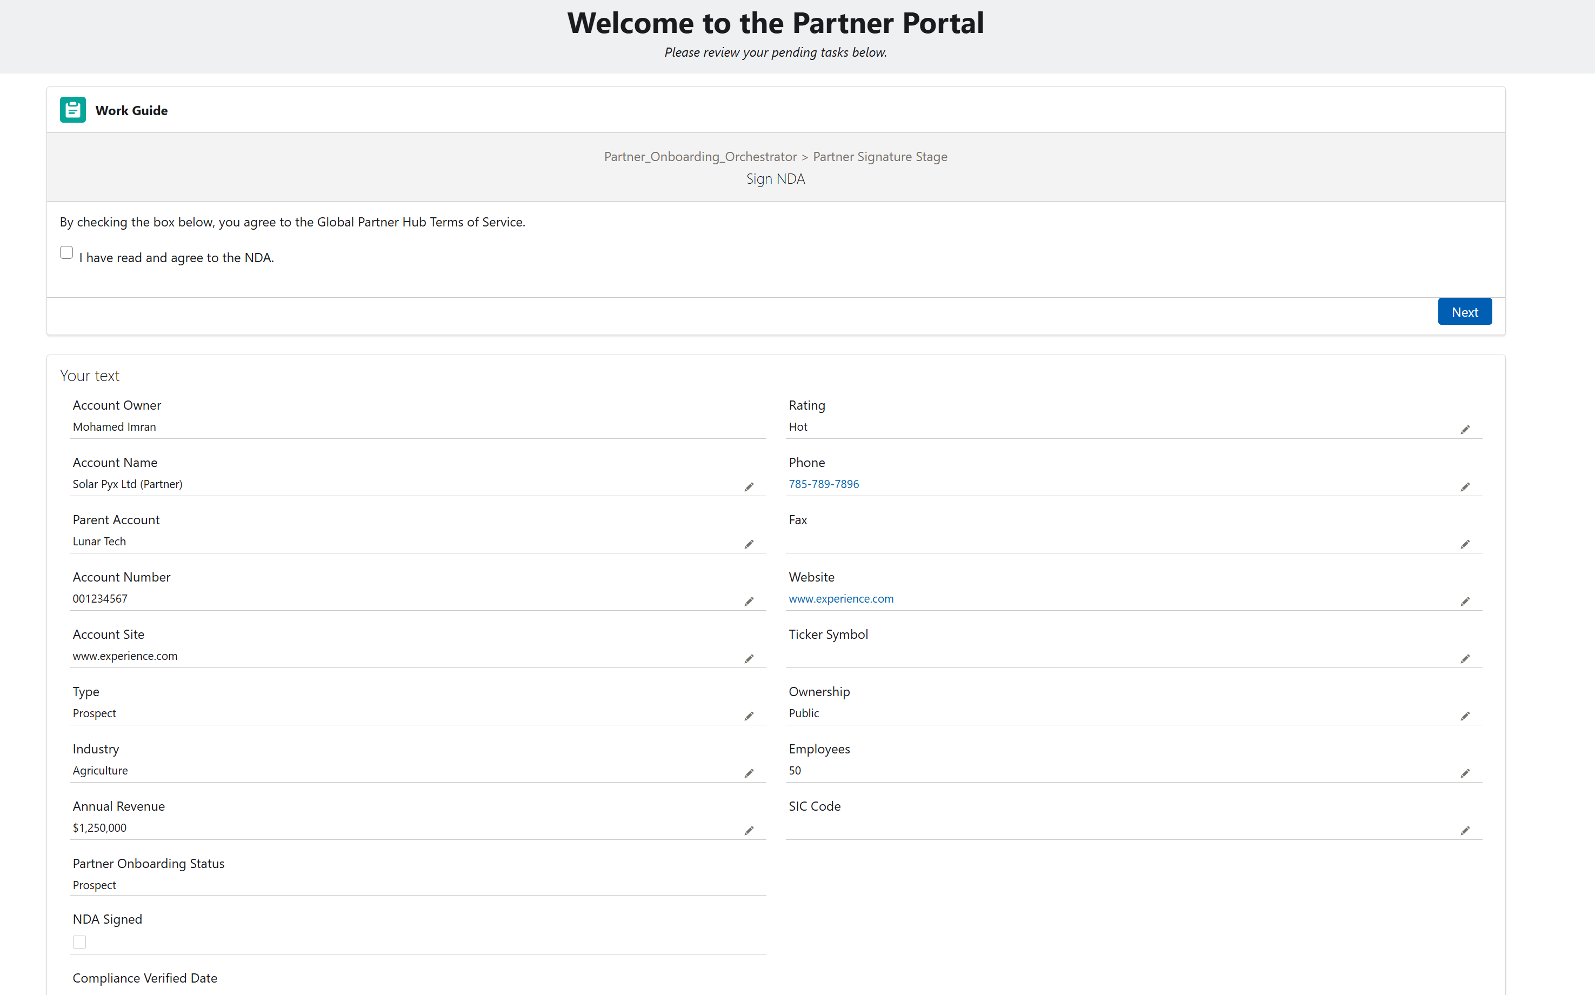The image size is (1595, 995).
Task: Edit the Ownership field pencil icon
Action: pos(1465,716)
